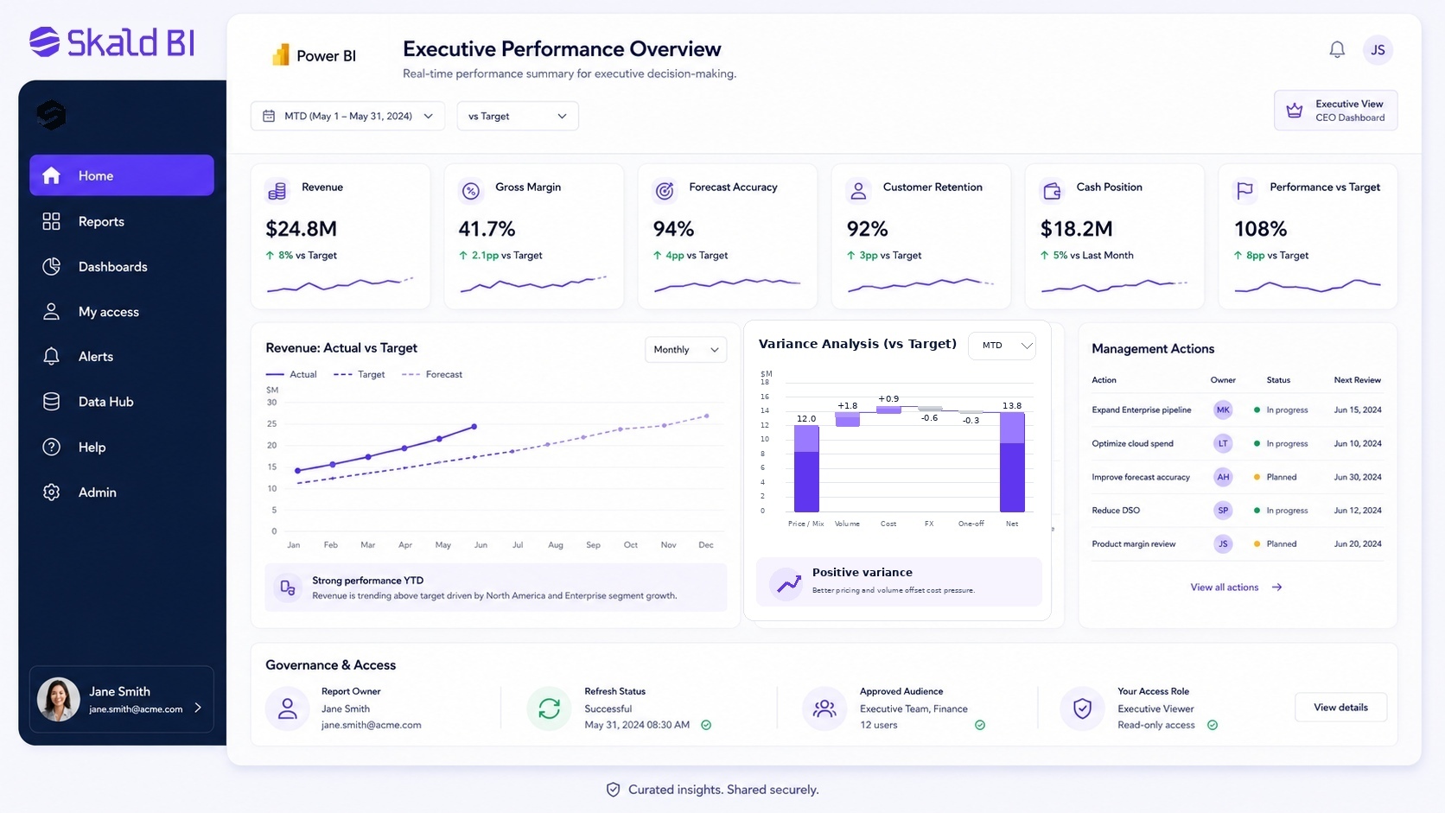This screenshot has height=813, width=1445.
Task: Click the Executive View CEO Dashboard button
Action: pos(1335,111)
